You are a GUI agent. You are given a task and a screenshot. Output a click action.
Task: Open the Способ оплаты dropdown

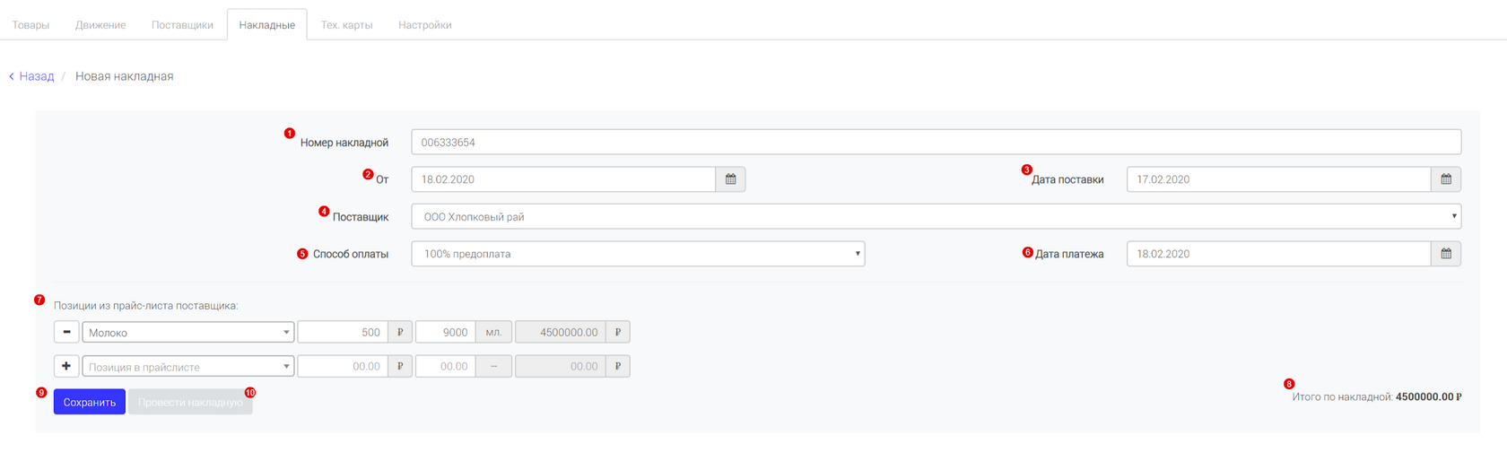638,254
